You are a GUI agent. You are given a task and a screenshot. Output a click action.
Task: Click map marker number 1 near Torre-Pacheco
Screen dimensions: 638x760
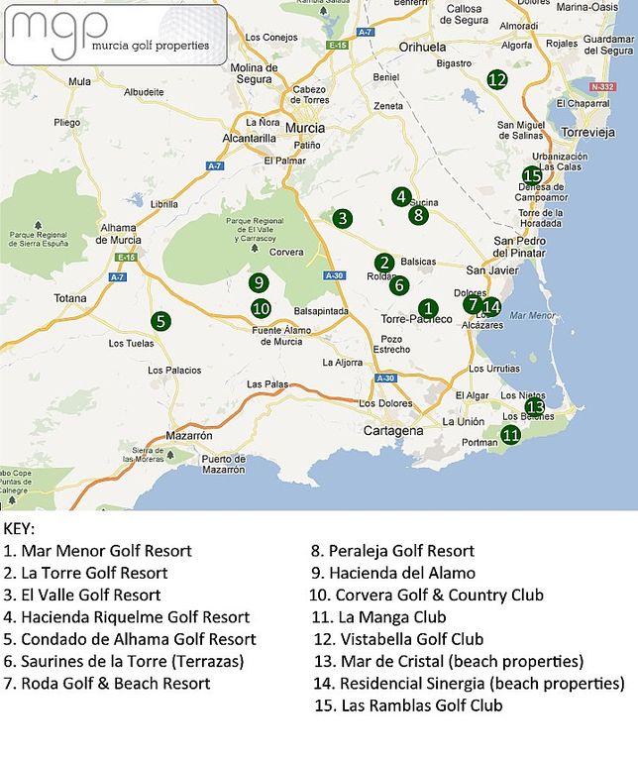pyautogui.click(x=428, y=308)
